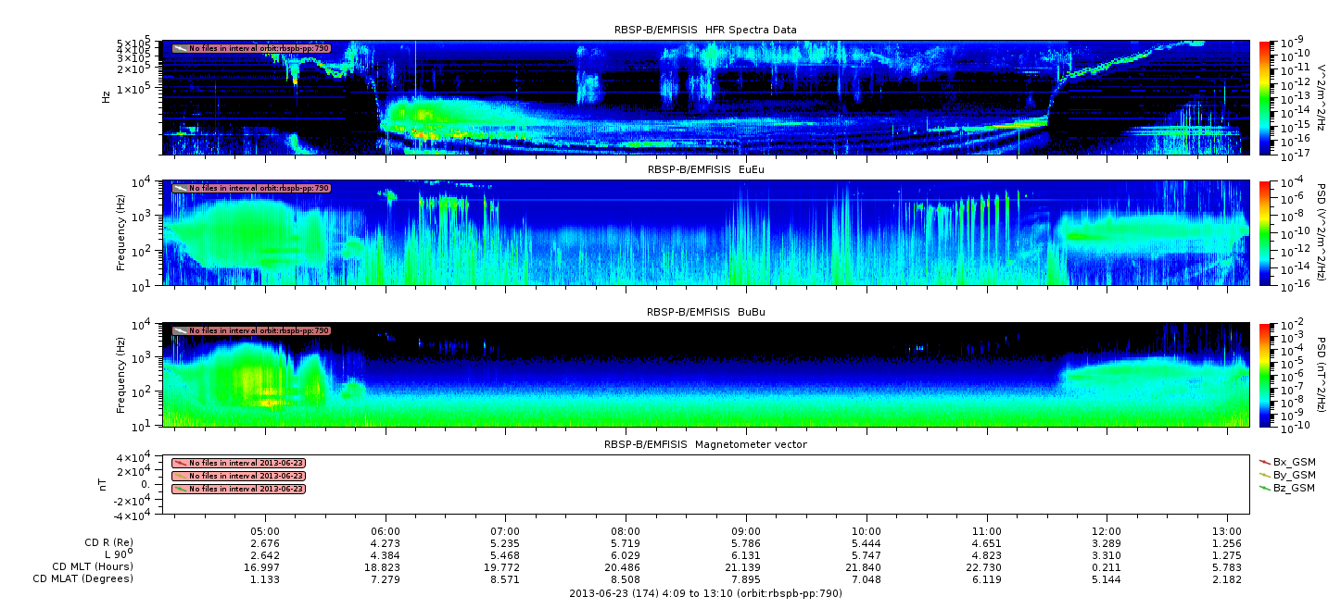Click the warning icon in the BuBu panel

180,330
